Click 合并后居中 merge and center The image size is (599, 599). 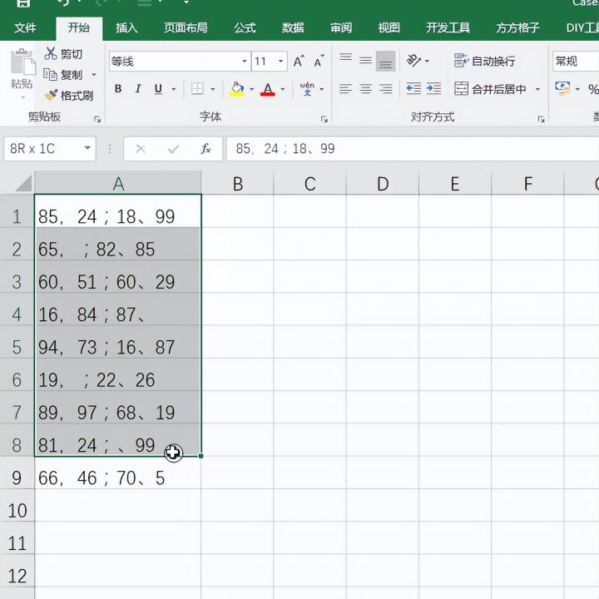tap(490, 89)
